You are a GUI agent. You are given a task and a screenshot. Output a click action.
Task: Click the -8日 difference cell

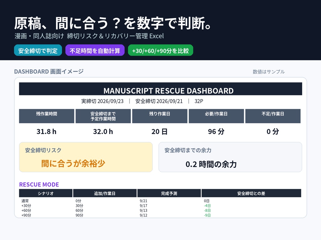tap(208, 210)
